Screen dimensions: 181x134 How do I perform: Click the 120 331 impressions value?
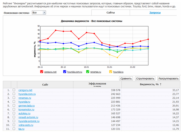tap(116, 129)
